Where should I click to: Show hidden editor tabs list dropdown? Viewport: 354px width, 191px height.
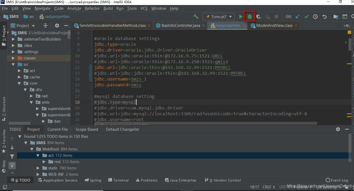click(x=347, y=26)
